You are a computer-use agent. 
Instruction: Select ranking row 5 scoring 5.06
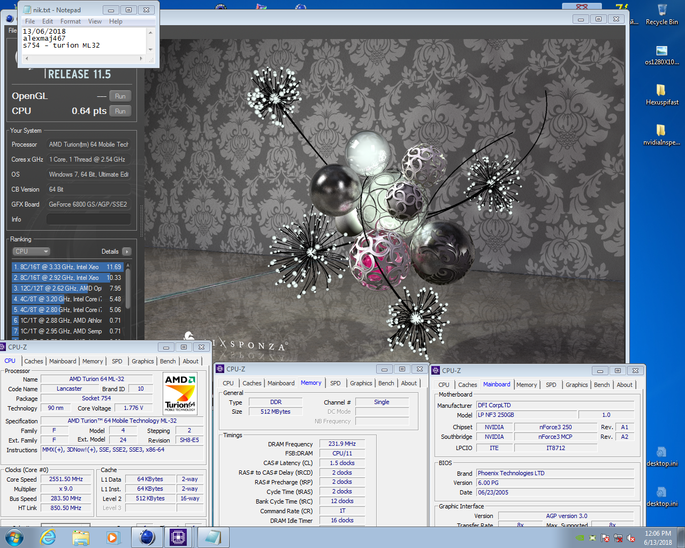[68, 309]
